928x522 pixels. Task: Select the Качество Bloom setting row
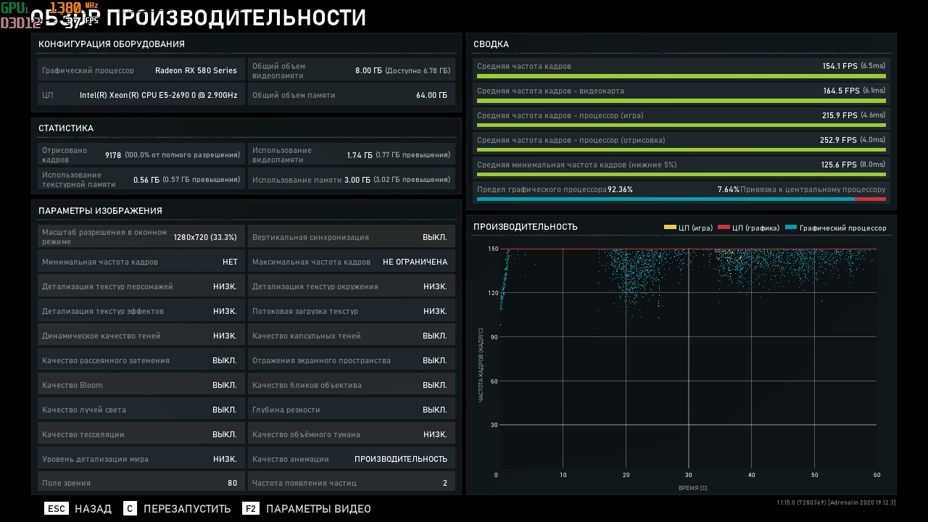click(139, 385)
